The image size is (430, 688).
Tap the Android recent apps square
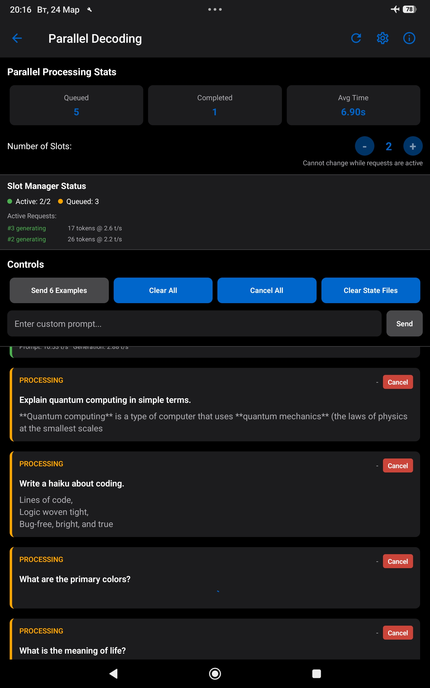pyautogui.click(x=316, y=673)
